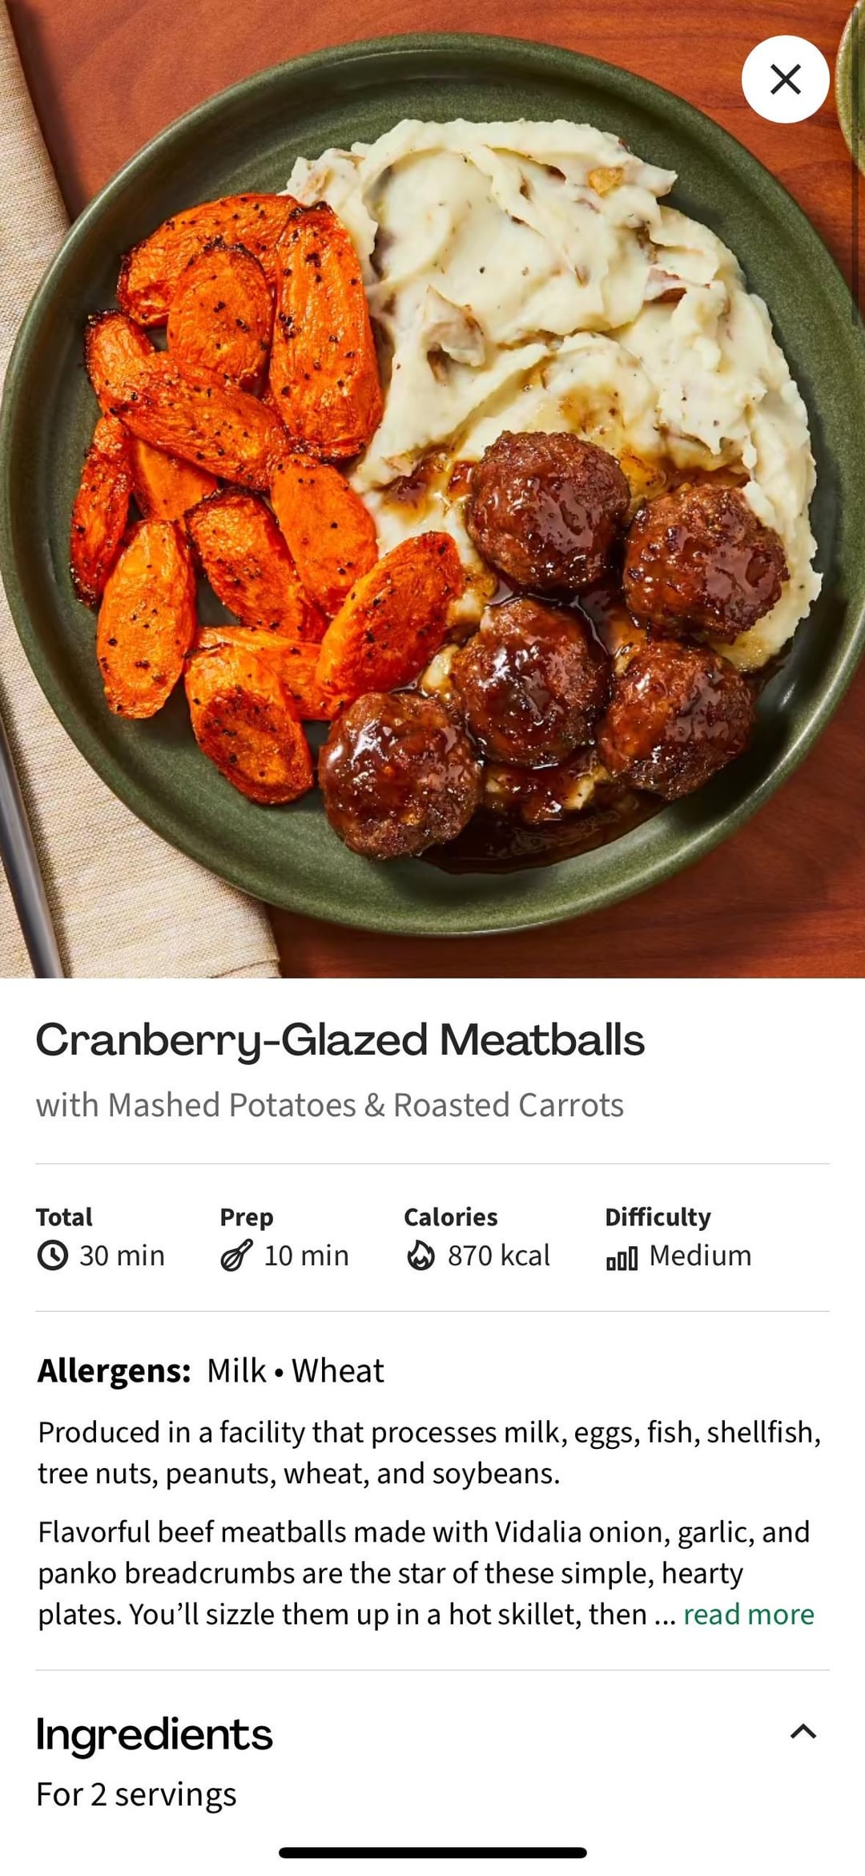
Task: Tap the clock icon beside 30 min
Action: [53, 1255]
